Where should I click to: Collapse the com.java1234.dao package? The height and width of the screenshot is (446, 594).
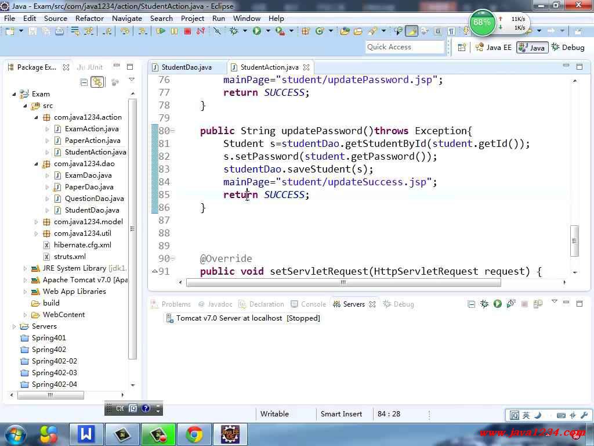click(36, 164)
